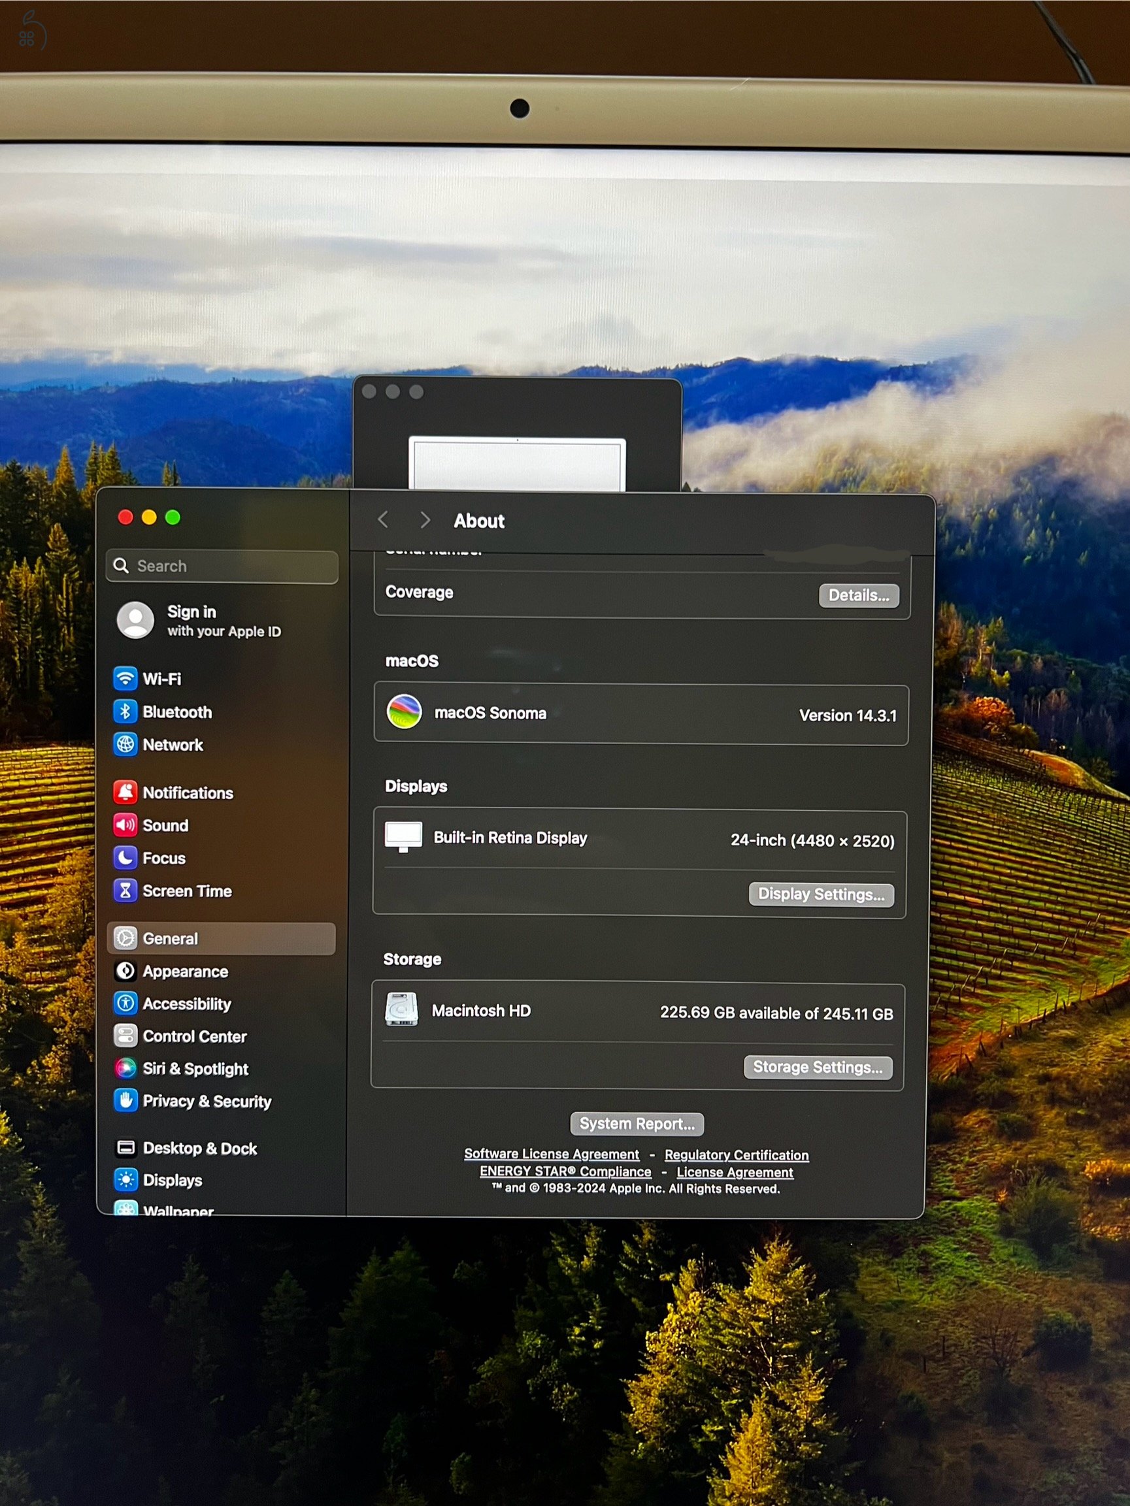Click the macOS Sonoma logo icon
Image resolution: width=1130 pixels, height=1506 pixels.
click(x=404, y=712)
